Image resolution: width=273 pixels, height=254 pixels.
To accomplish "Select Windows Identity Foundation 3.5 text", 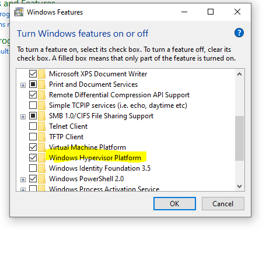I will [x=100, y=168].
